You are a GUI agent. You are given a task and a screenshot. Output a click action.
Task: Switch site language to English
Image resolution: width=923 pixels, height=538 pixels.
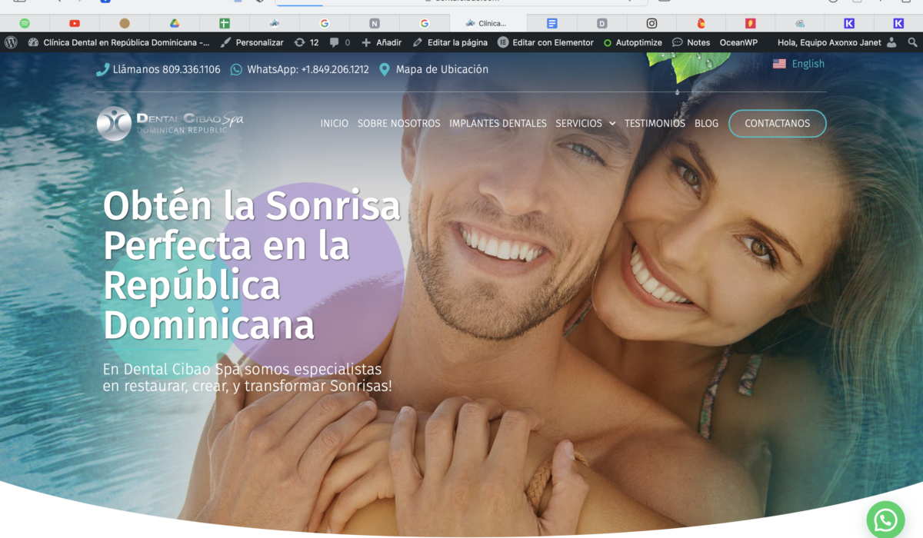tap(798, 64)
